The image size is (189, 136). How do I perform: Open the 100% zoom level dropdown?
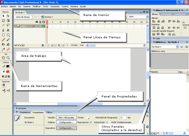[x=147, y=17]
